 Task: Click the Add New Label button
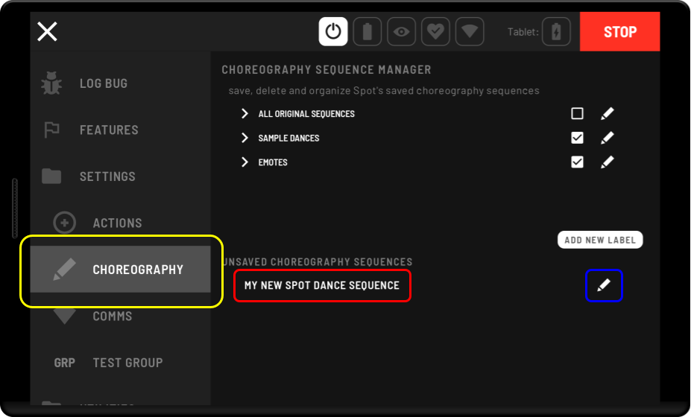[x=600, y=240]
